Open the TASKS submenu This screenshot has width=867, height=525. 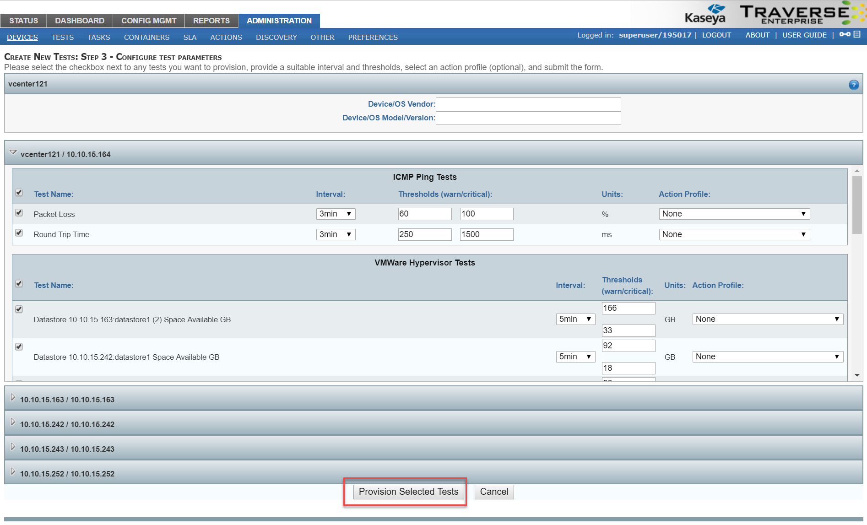pyautogui.click(x=99, y=37)
